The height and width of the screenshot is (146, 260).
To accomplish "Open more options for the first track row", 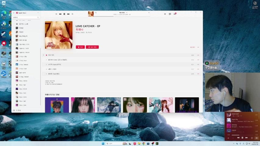I will point(198,55).
